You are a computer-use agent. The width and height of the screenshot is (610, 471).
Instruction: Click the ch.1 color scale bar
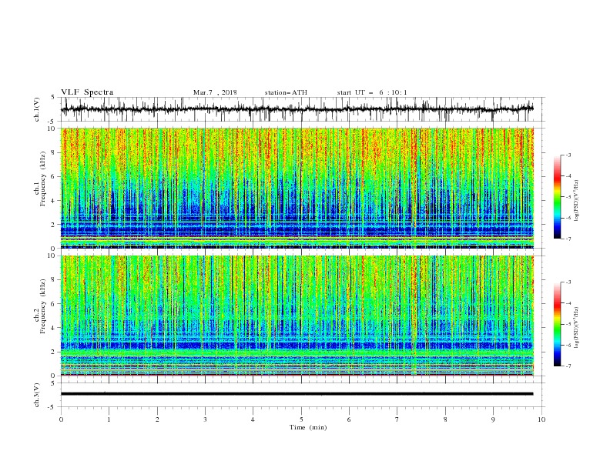coord(558,197)
